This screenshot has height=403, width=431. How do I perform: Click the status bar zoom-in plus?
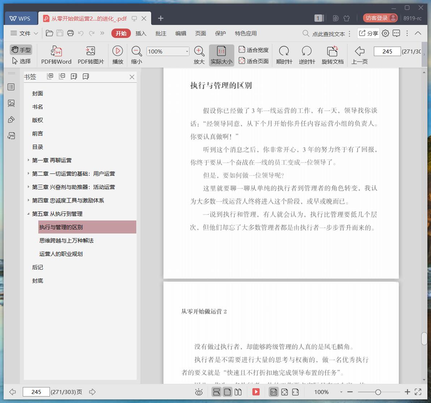(407, 392)
